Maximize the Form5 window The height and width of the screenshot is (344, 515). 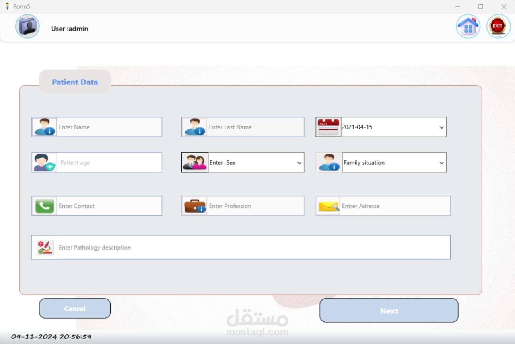click(480, 7)
